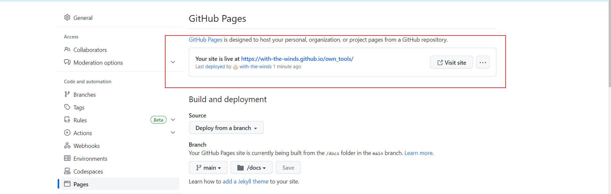
Task: Expand Moderation options chevron
Action: [173, 62]
